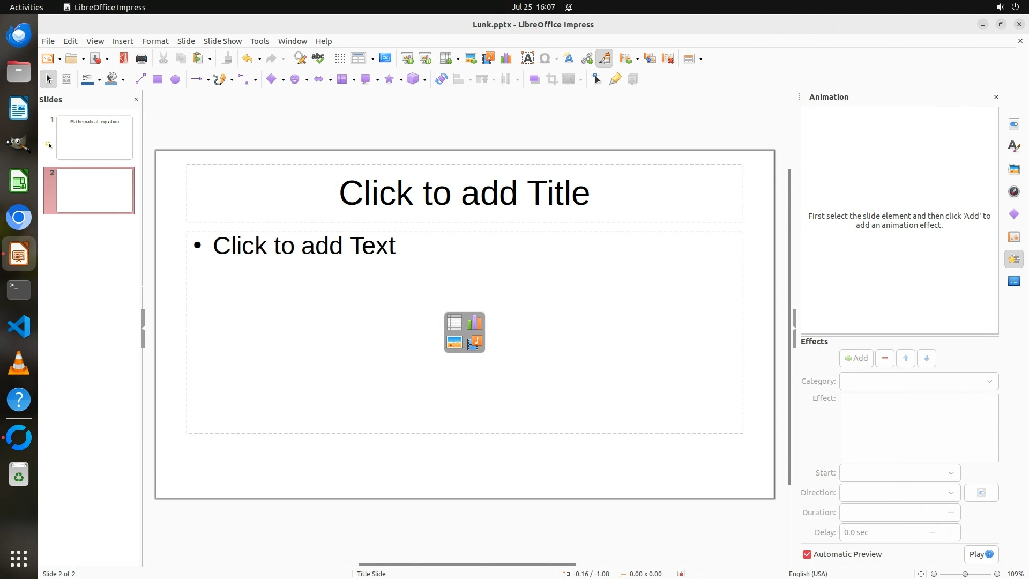
Task: Click the Insert Chart toolbar icon
Action: click(505, 58)
